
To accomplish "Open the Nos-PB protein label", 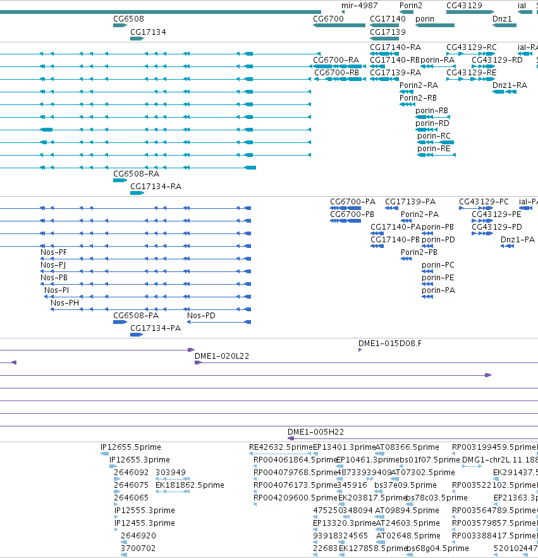I will [x=54, y=278].
